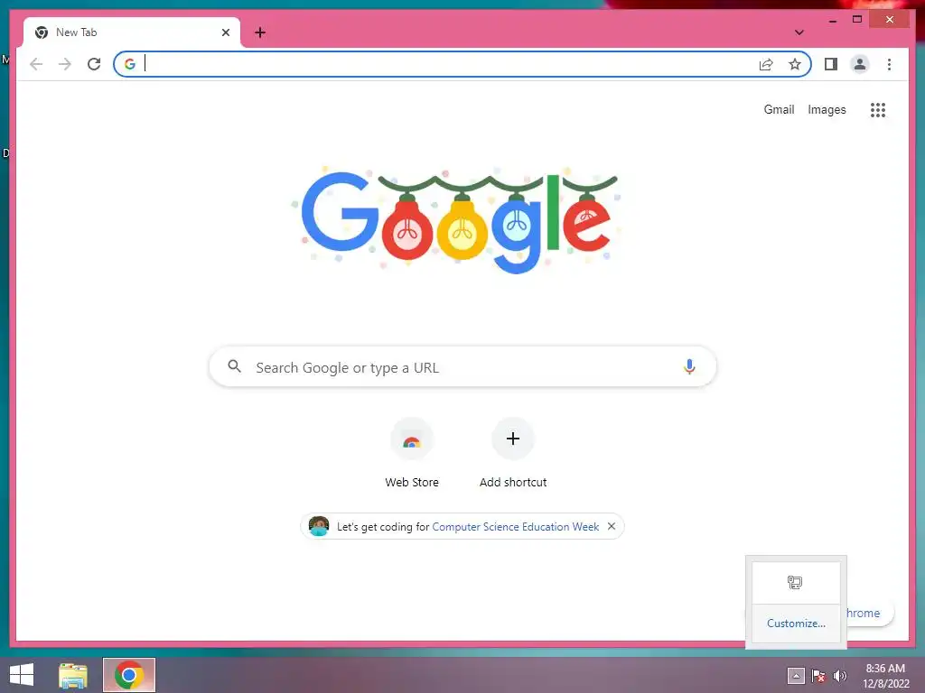
Task: Open the taskbar clock showing 8:36 AM
Action: pyautogui.click(x=885, y=676)
